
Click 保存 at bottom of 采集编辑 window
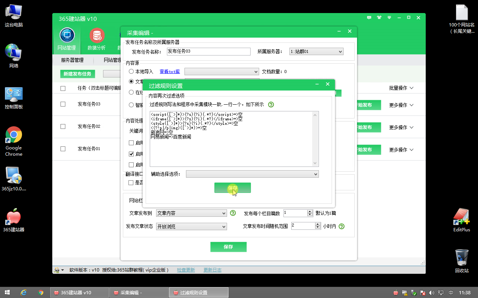pos(229,247)
